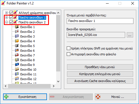Enable Αντιγραφή εικονιδίου στο φάκελο checkbox
Viewport: 139px width, 104px height.
(x=68, y=54)
